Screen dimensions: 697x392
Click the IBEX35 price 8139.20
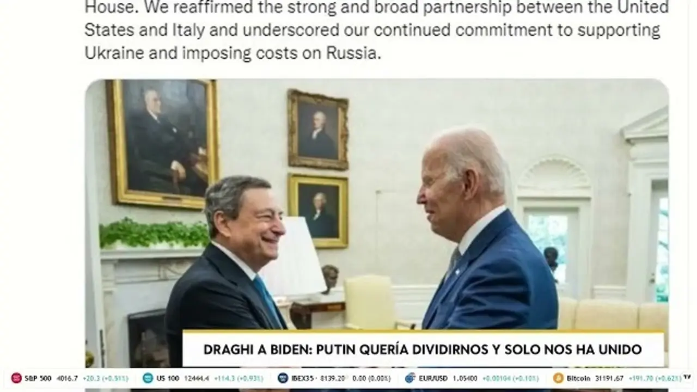click(333, 378)
